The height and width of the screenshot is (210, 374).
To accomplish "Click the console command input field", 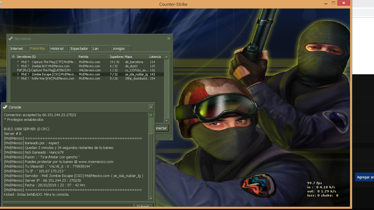I will click(68, 206).
